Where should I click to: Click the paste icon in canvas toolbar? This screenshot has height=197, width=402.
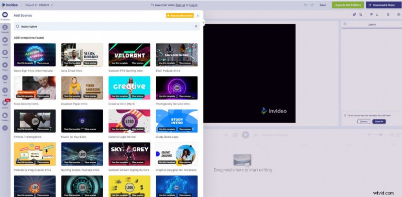[x=360, y=15]
